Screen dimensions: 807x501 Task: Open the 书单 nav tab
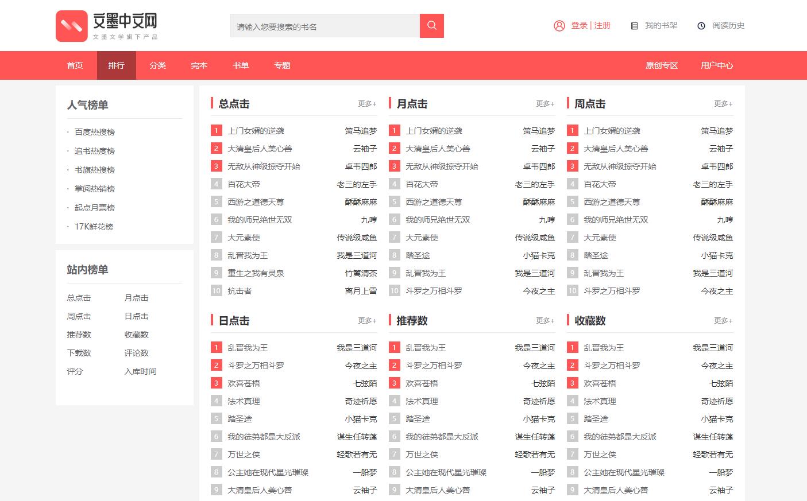click(x=241, y=65)
